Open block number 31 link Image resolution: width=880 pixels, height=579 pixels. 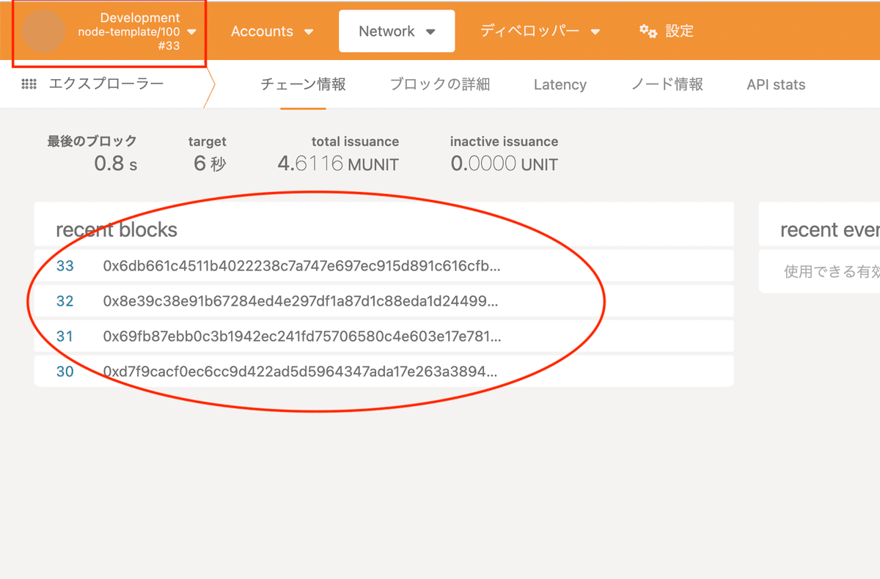(65, 336)
